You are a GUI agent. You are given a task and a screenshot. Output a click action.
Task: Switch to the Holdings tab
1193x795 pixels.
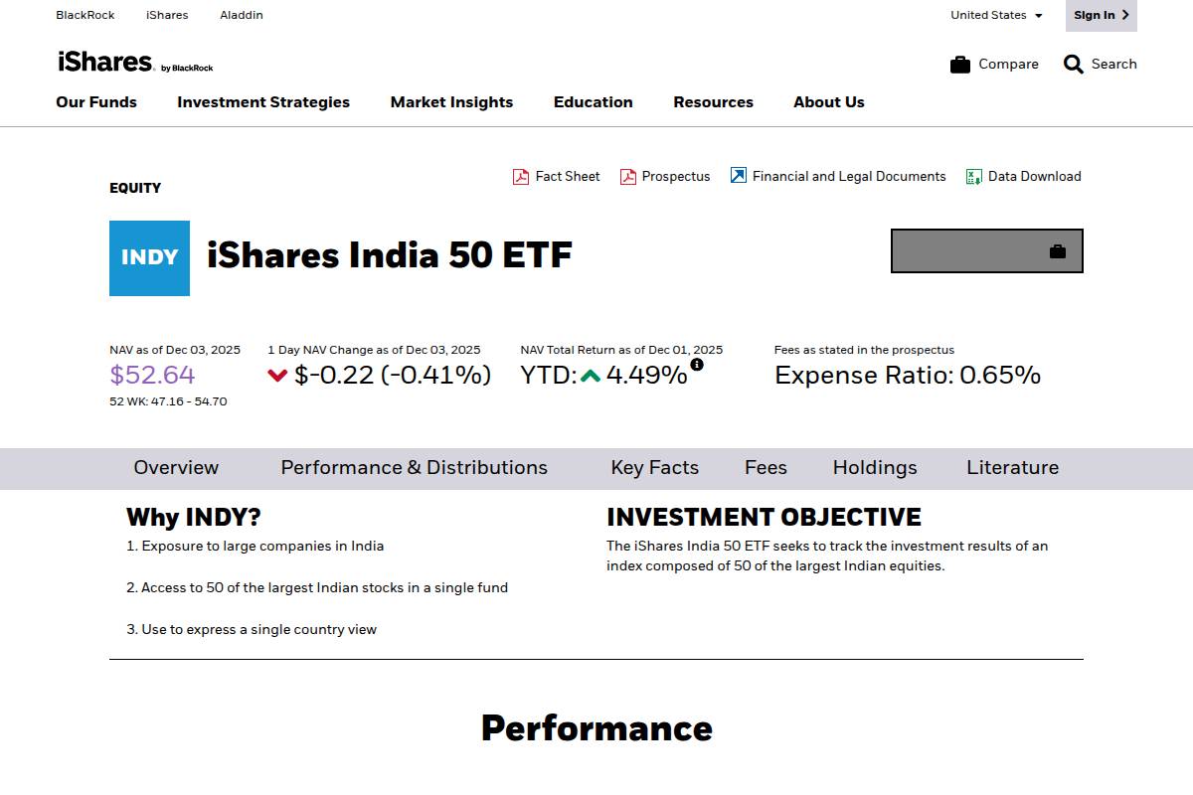pyautogui.click(x=874, y=467)
